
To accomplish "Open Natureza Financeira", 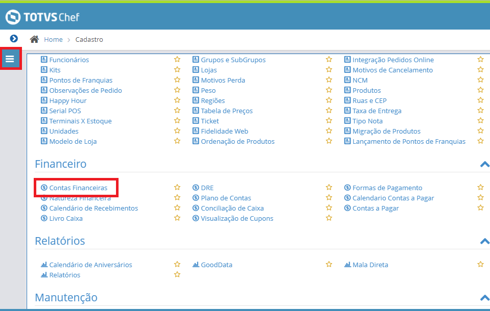I will (80, 198).
